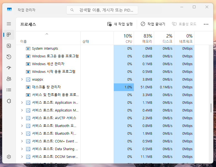The height and width of the screenshot is (167, 216).
Task: Click the Task Manager app logo icon
Action: click(9, 9)
